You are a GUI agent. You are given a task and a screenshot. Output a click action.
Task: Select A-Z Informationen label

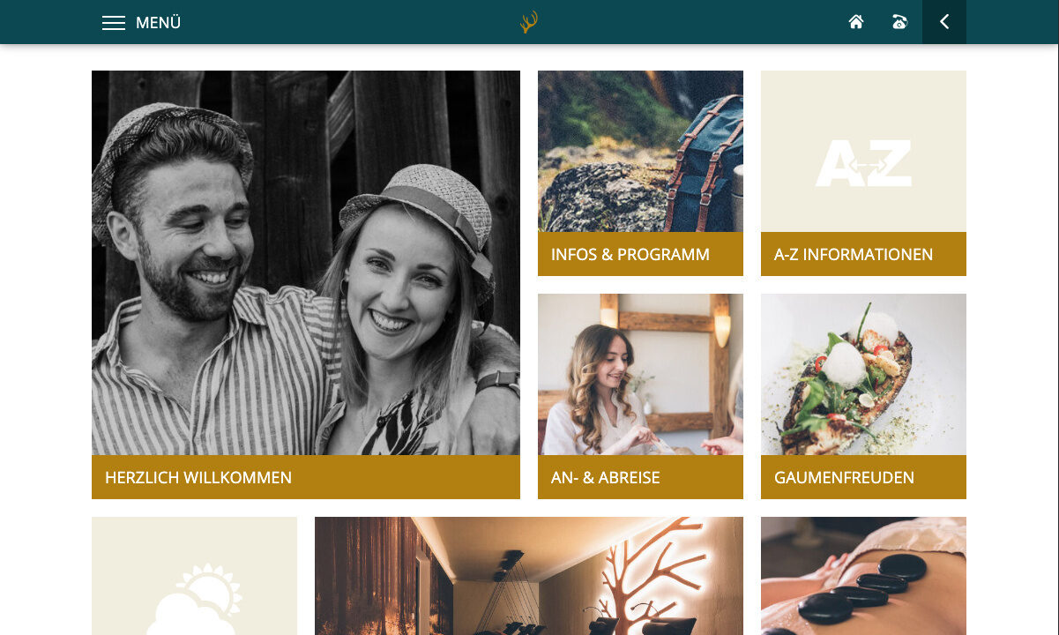(854, 254)
